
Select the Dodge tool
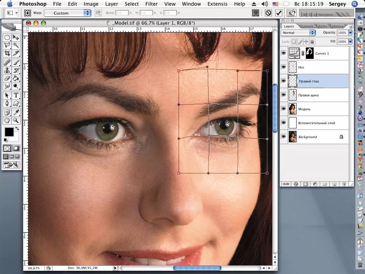coord(16,86)
